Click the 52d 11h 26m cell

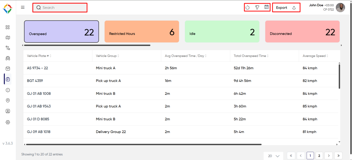click(244, 68)
